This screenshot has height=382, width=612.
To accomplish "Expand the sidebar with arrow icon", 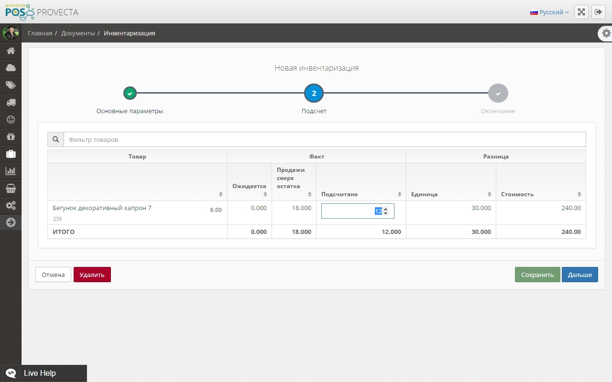I will point(11,223).
